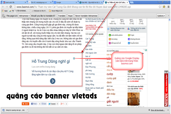
Task: Click the 'Hồ Trung Dũng nghĩ gì' ad headline
Action: click(51, 61)
